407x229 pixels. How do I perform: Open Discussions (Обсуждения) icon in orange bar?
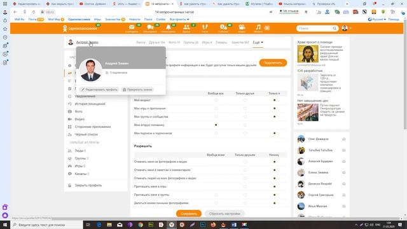[150, 27]
